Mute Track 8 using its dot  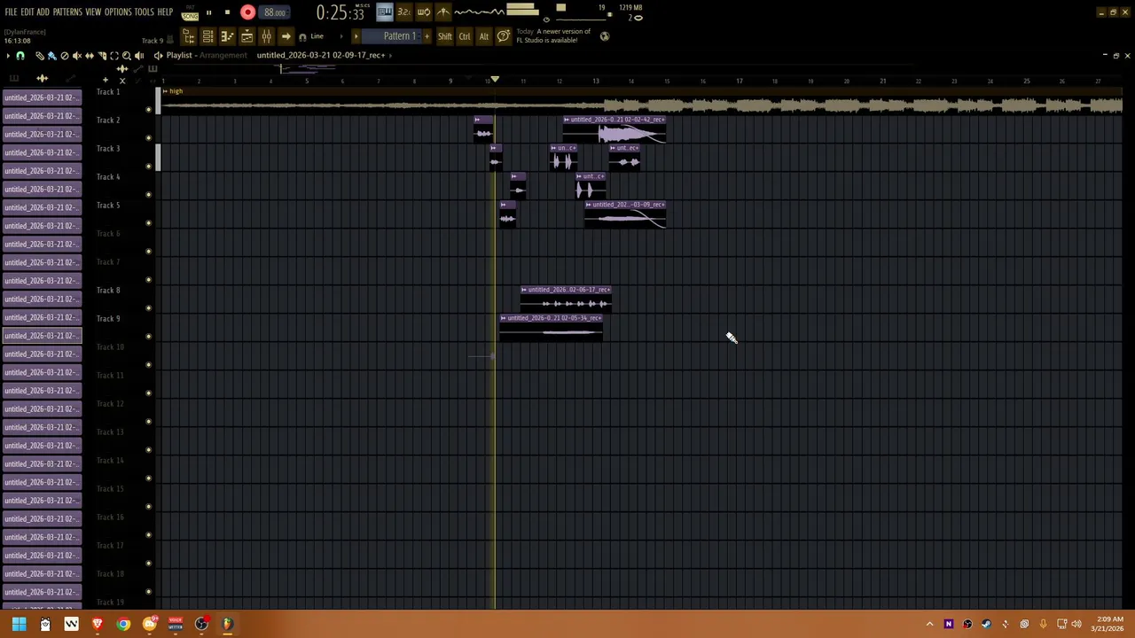click(148, 308)
